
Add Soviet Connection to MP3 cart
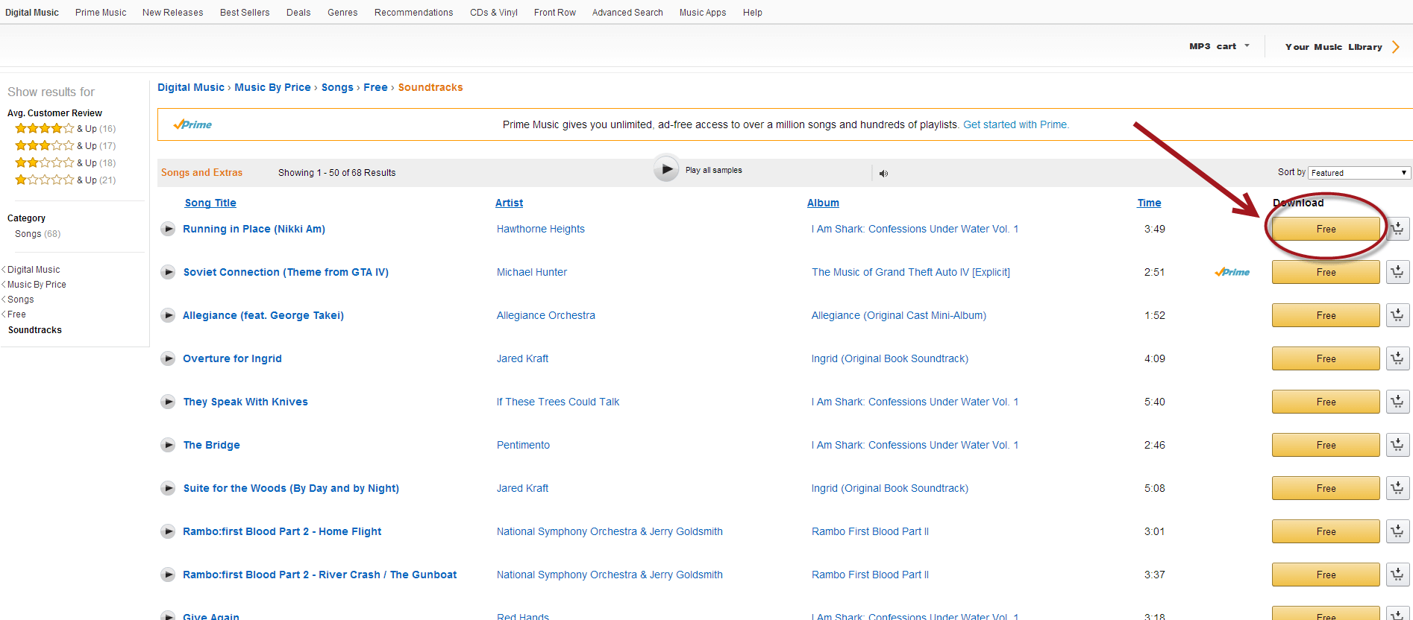point(1397,272)
